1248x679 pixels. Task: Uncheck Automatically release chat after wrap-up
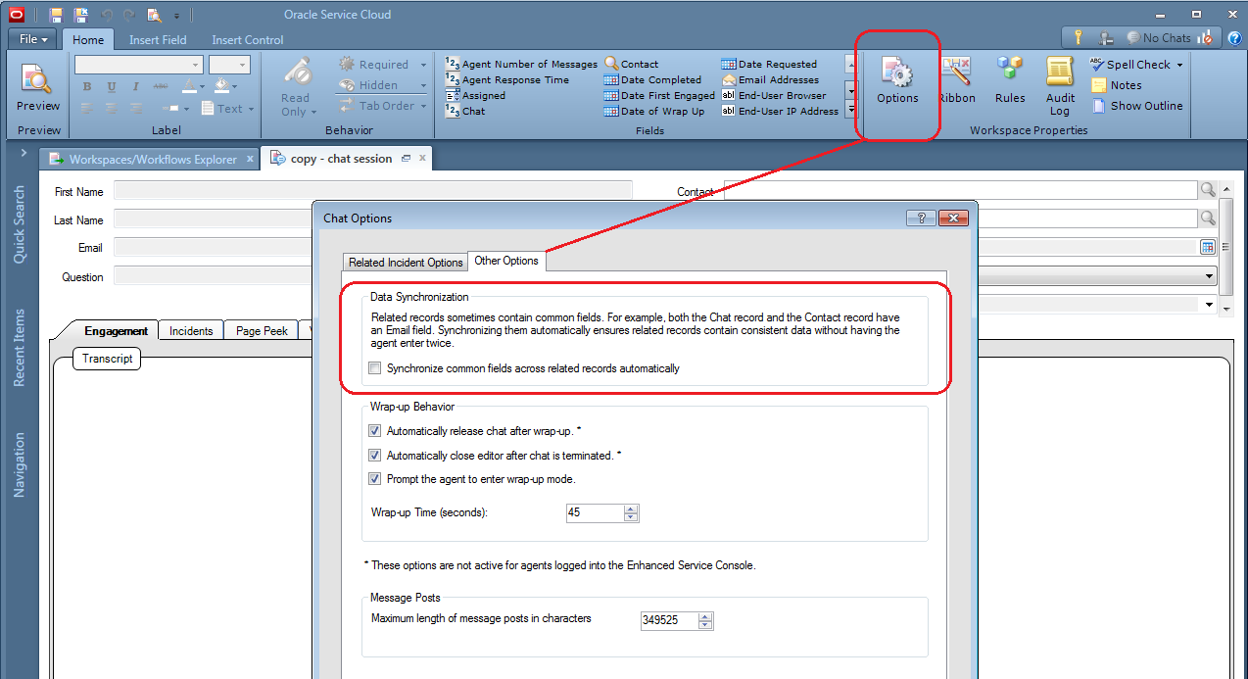375,431
